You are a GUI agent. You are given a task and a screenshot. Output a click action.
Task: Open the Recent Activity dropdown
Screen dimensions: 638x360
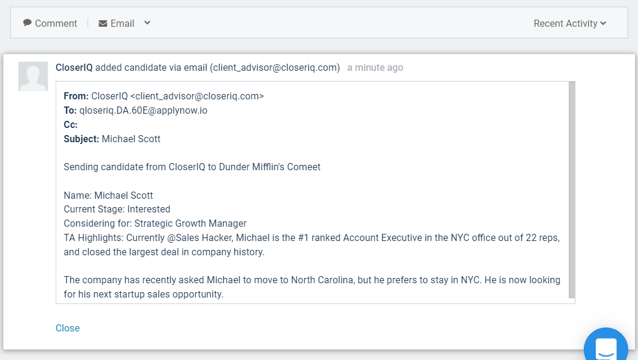point(565,23)
